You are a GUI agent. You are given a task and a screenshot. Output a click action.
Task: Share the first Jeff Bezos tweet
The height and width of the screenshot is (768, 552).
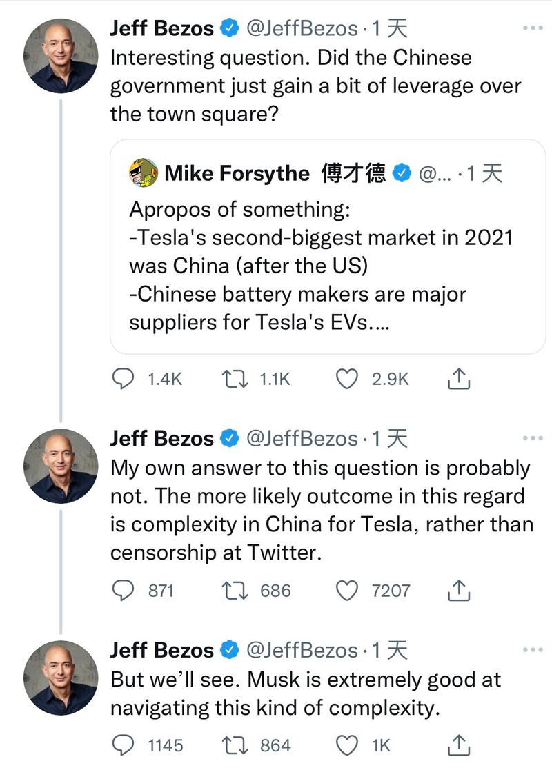[x=460, y=378]
